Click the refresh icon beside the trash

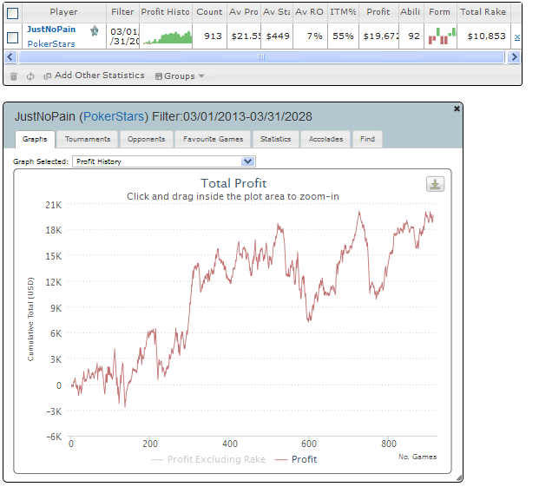pos(30,76)
